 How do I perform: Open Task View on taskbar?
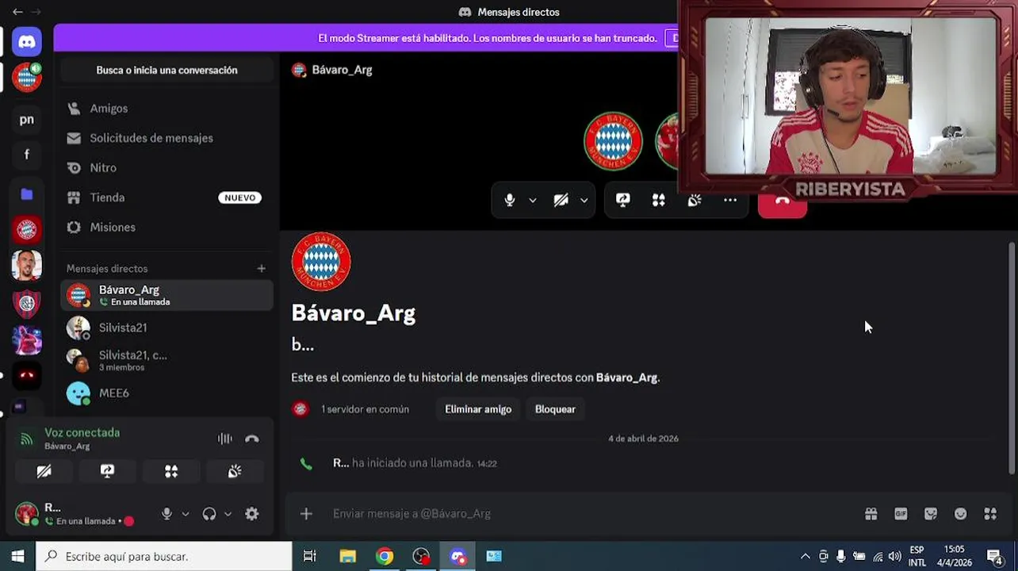click(310, 556)
